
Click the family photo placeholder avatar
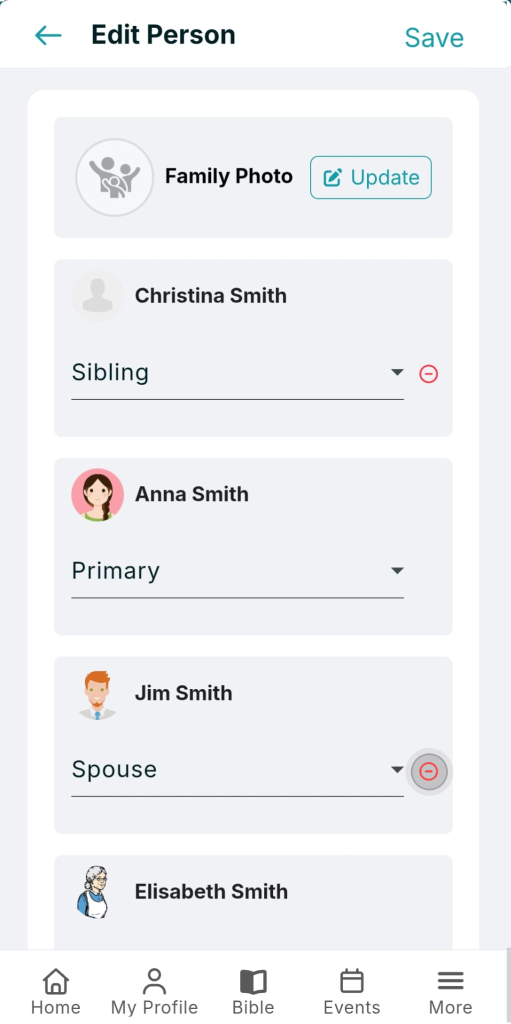114,177
